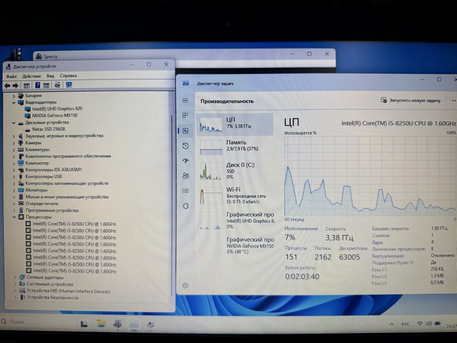Open Task Manager hamburger navigation menu
Screen dimensions: 457x343
point(185,100)
